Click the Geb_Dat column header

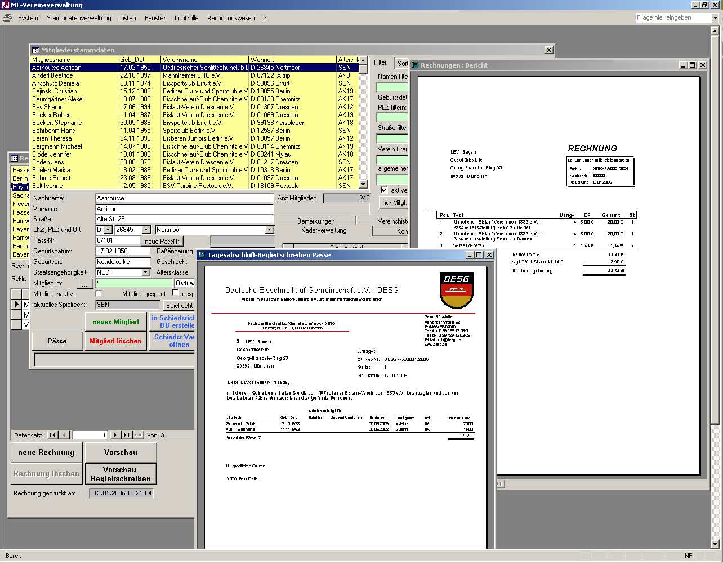point(140,60)
